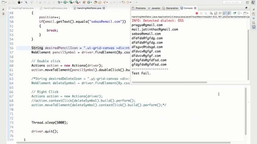Click the Open Perspective icon
This screenshot has width=257, height=144.
click(x=247, y=2)
